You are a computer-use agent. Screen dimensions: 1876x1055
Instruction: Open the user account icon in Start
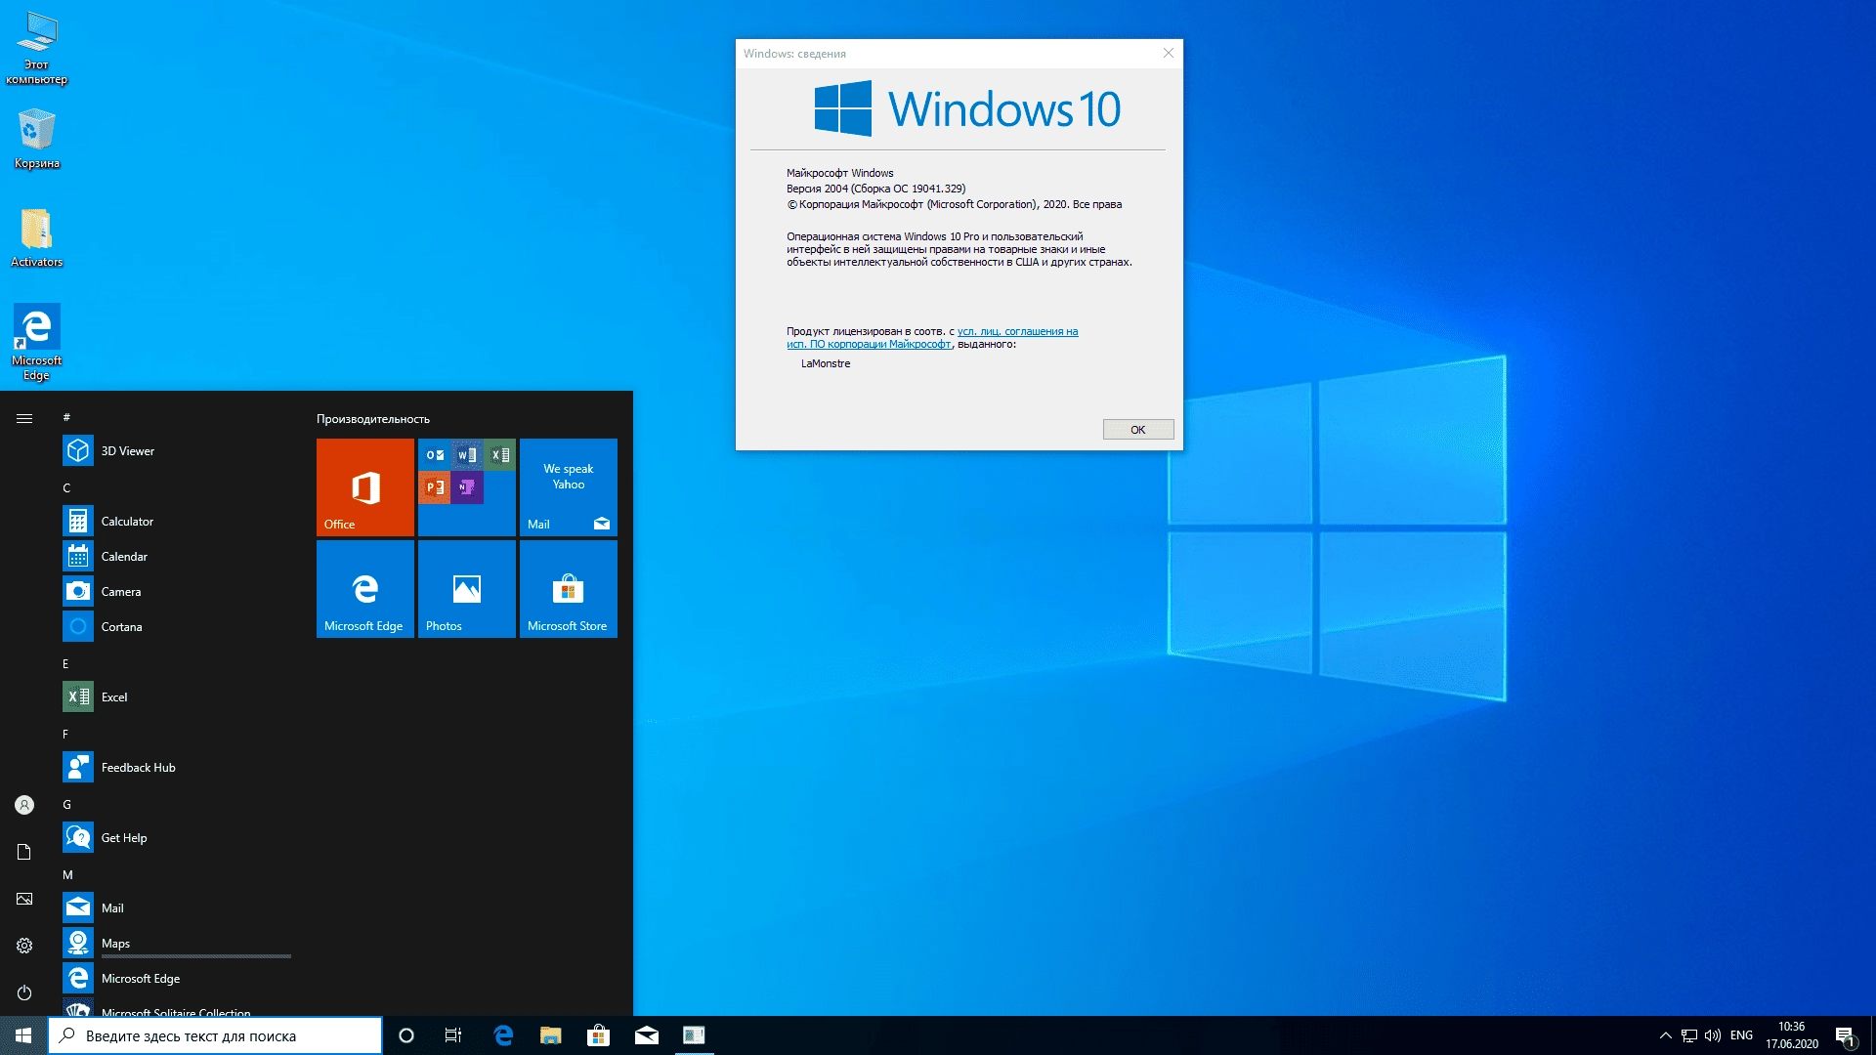[24, 805]
